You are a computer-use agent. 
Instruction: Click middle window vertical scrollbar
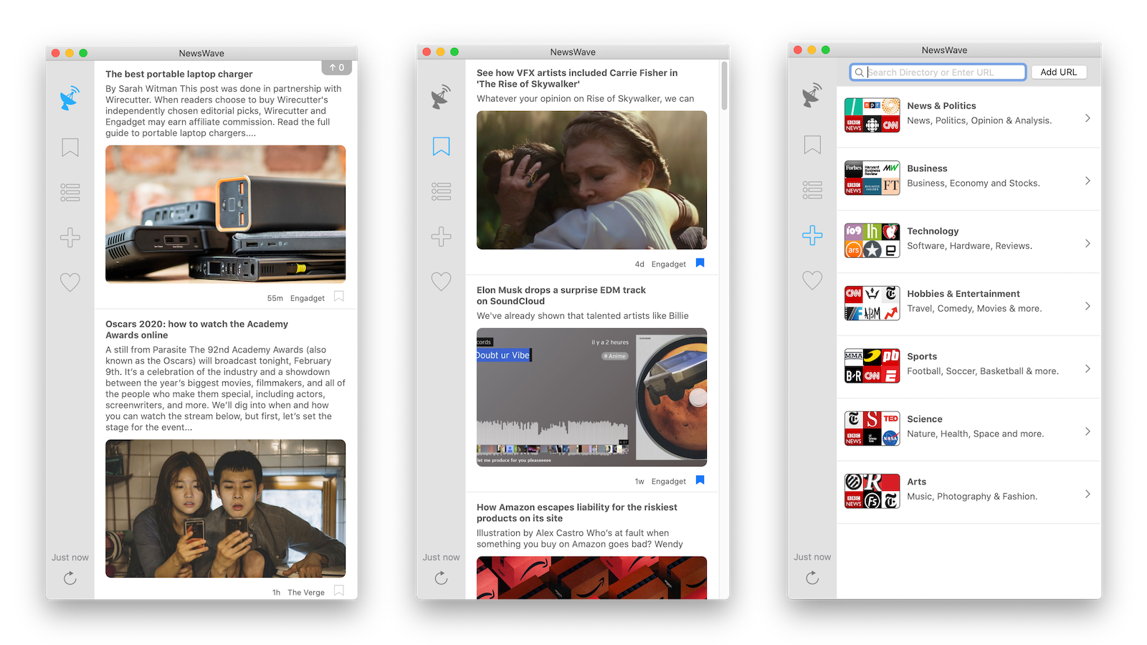click(x=725, y=86)
